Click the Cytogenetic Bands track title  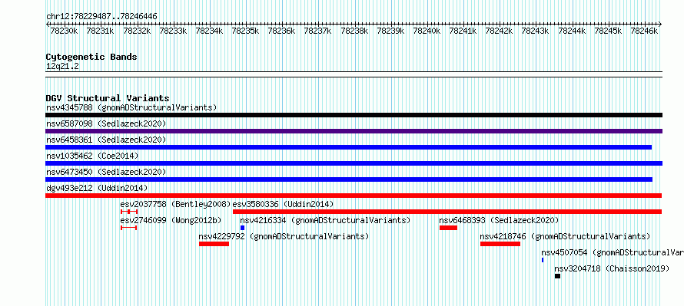(x=91, y=57)
